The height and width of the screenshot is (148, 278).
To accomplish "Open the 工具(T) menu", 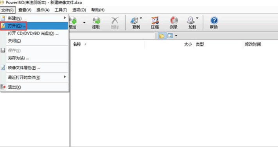I will coord(61,10).
